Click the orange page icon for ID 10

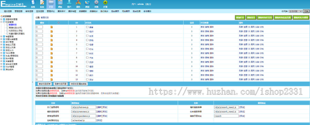point(52,66)
